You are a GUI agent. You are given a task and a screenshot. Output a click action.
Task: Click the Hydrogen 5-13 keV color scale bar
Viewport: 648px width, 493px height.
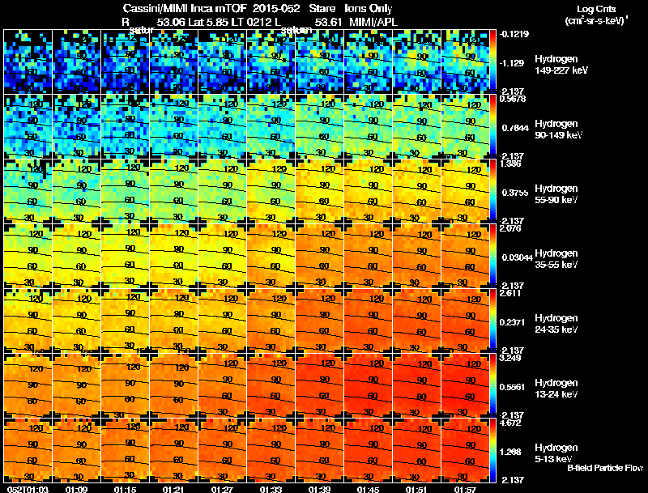coord(492,450)
